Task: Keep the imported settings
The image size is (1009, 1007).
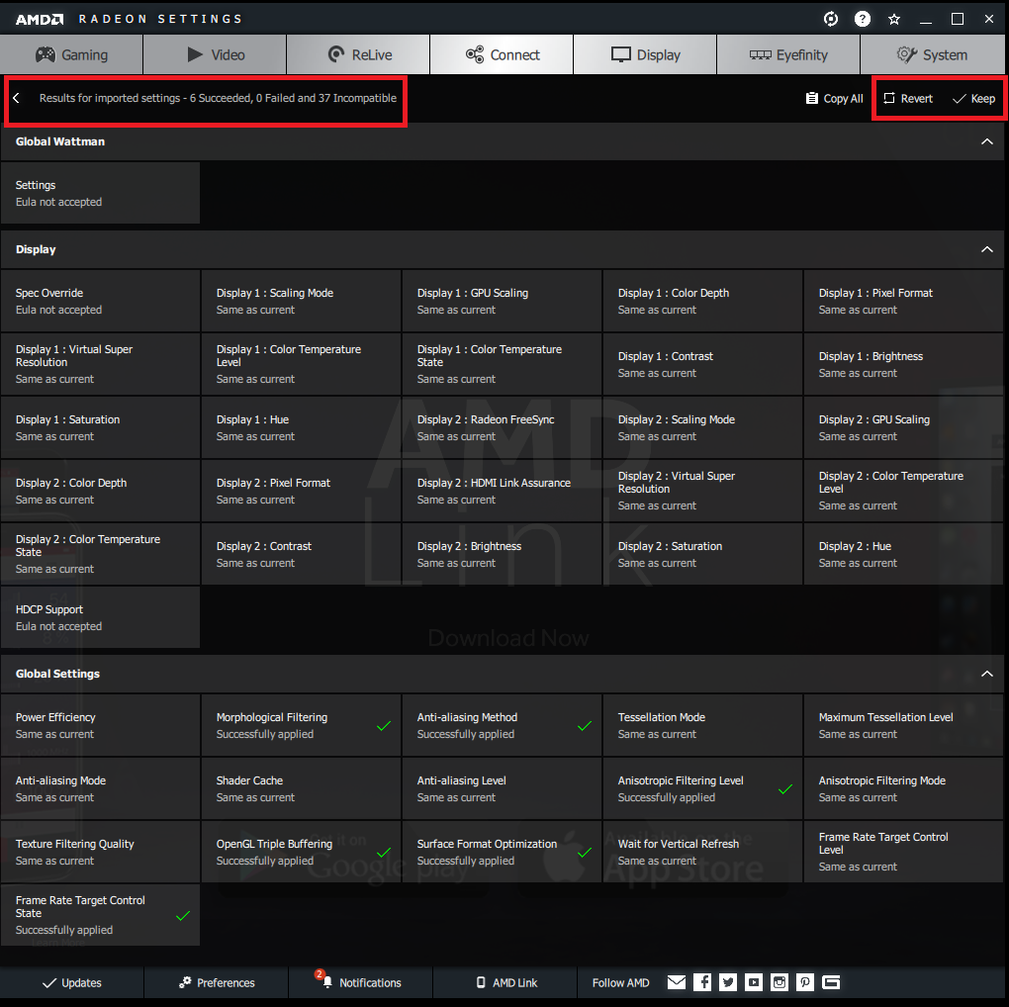Action: (973, 99)
